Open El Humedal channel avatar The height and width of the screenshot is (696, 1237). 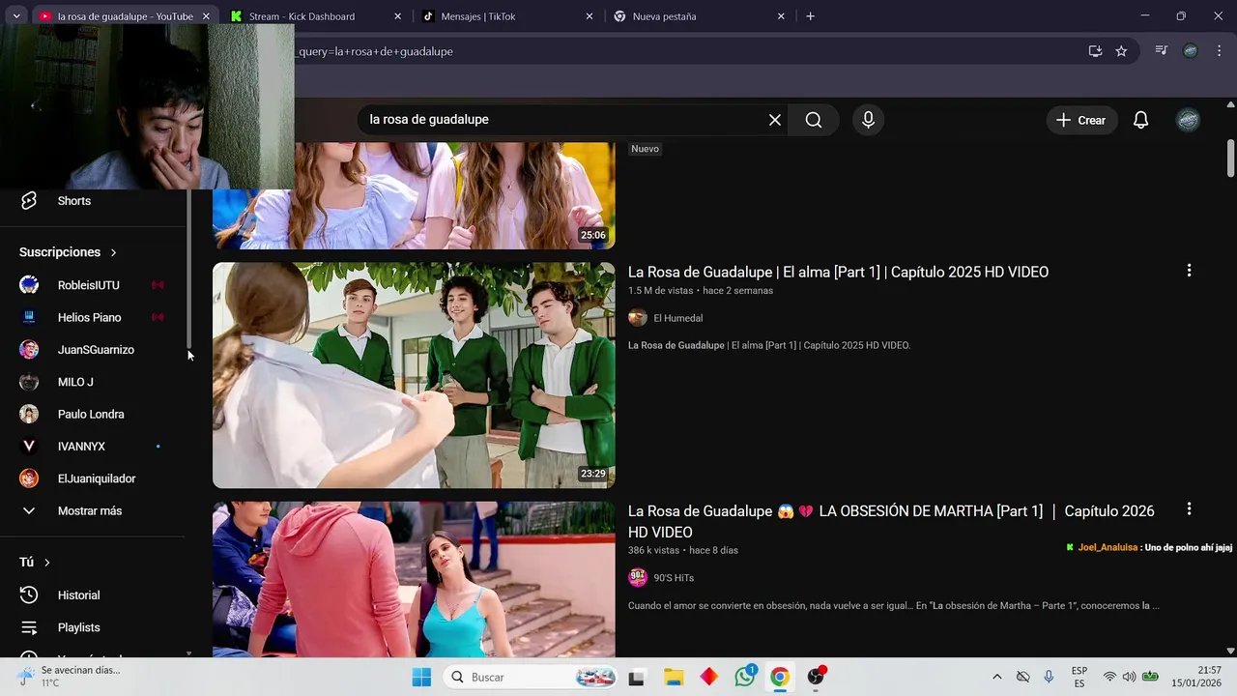[638, 318]
